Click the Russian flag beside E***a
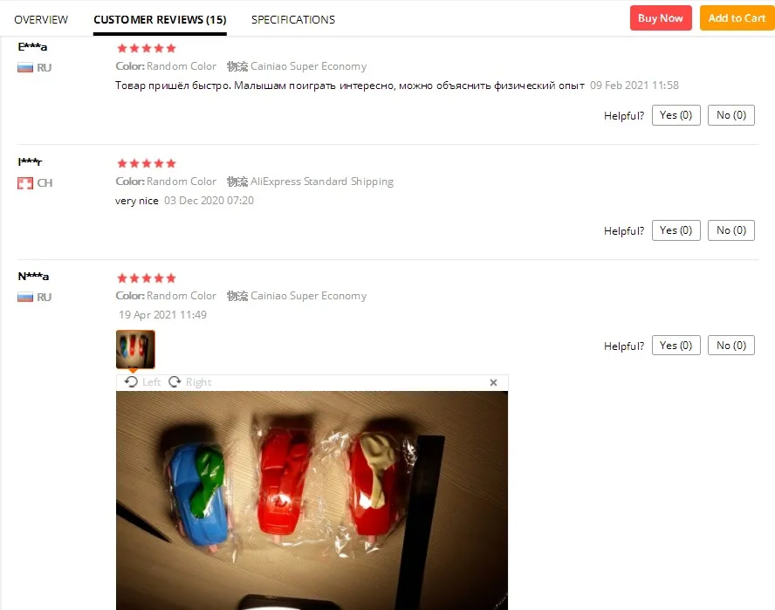775x610 pixels. 25,68
